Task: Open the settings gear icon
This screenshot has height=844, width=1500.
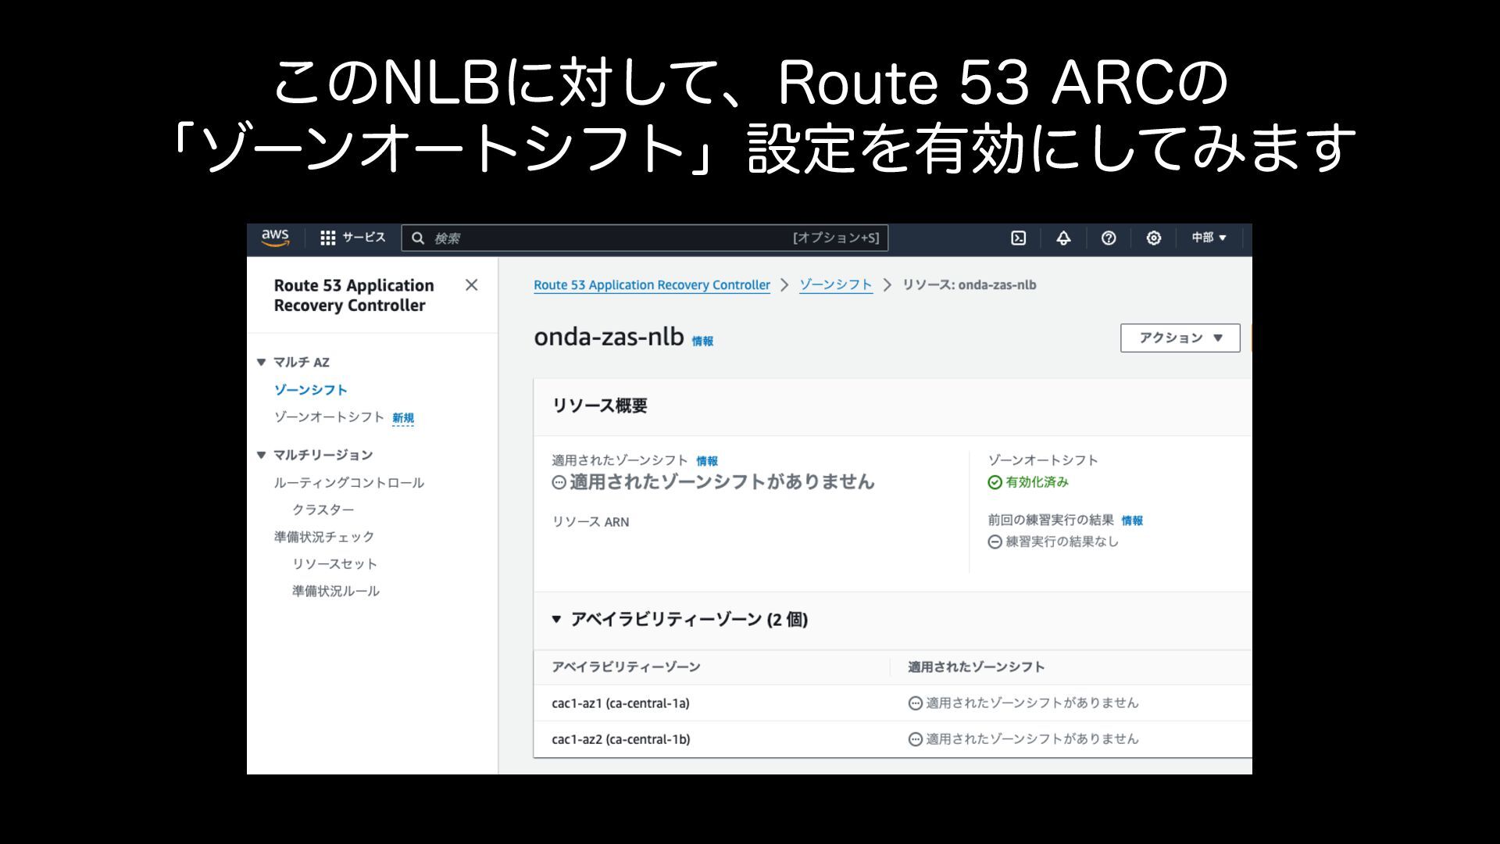Action: coord(1153,238)
